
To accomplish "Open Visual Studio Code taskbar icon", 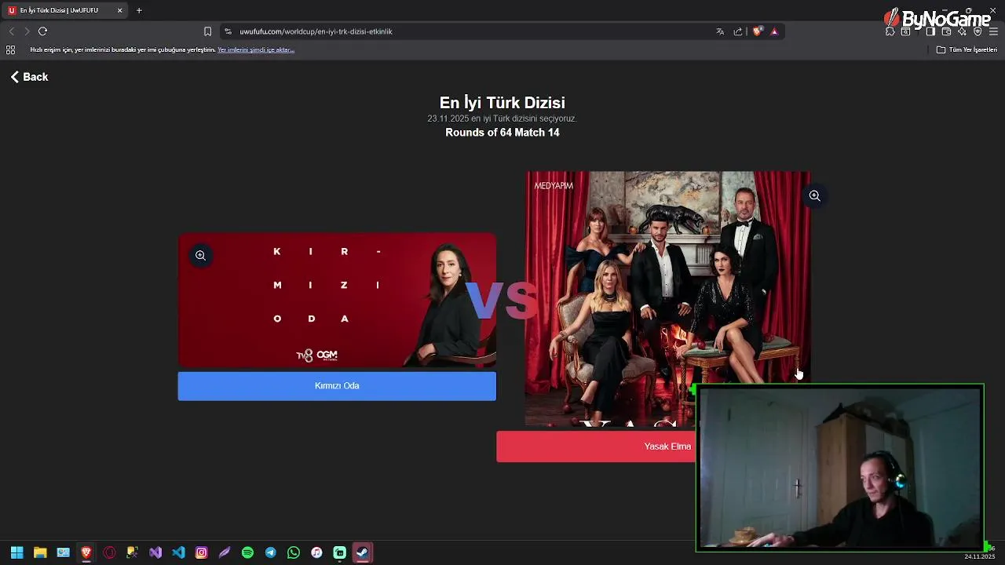I will (178, 552).
